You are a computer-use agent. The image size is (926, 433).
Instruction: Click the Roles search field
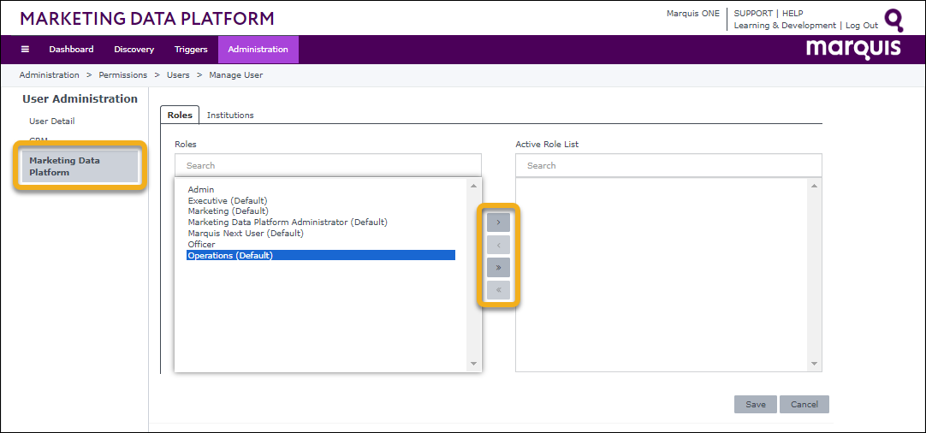(x=328, y=165)
